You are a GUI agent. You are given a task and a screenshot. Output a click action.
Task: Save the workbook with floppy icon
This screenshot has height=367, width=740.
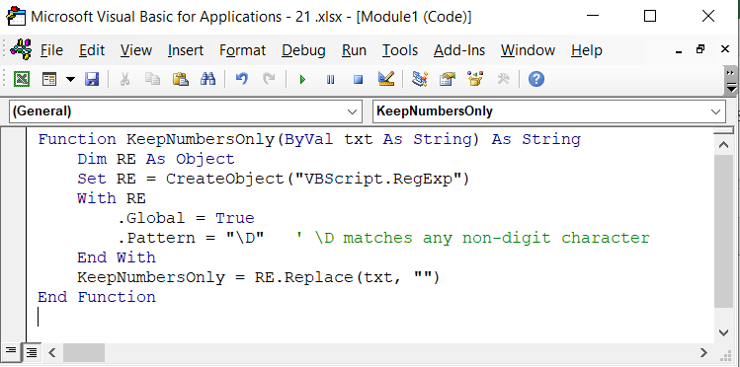click(x=92, y=79)
